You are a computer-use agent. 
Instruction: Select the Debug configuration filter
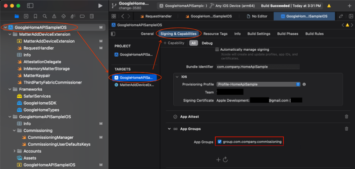point(207,43)
